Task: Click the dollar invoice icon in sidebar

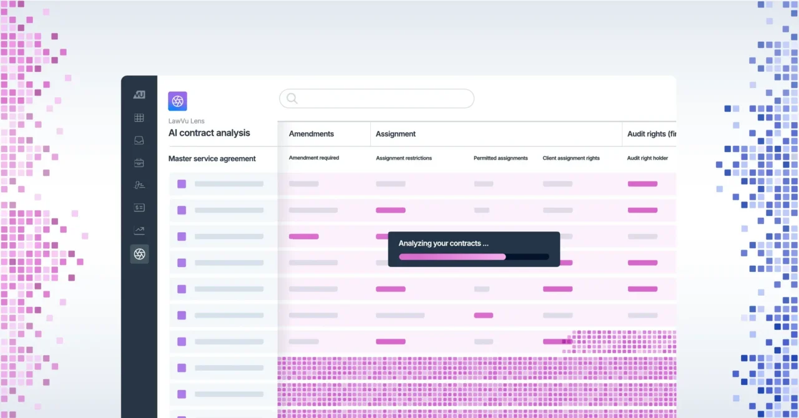Action: point(139,208)
